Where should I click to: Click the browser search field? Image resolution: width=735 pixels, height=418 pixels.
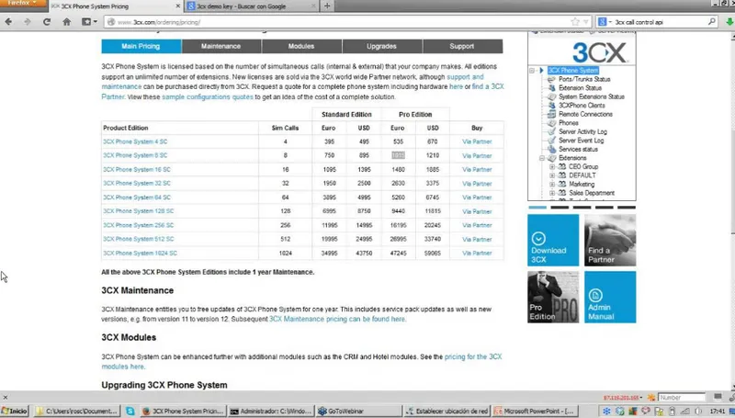pos(659,22)
